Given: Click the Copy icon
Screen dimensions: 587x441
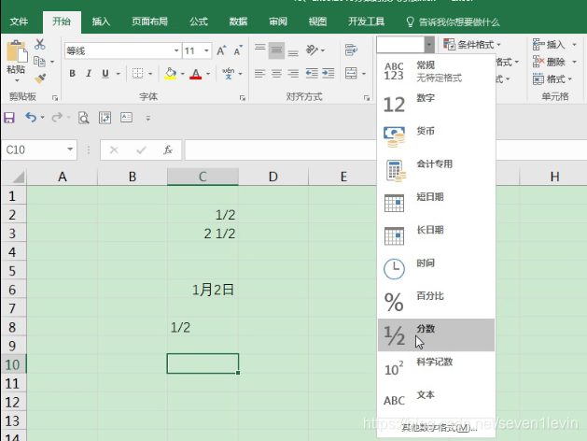Looking at the screenshot, I should tap(40, 61).
